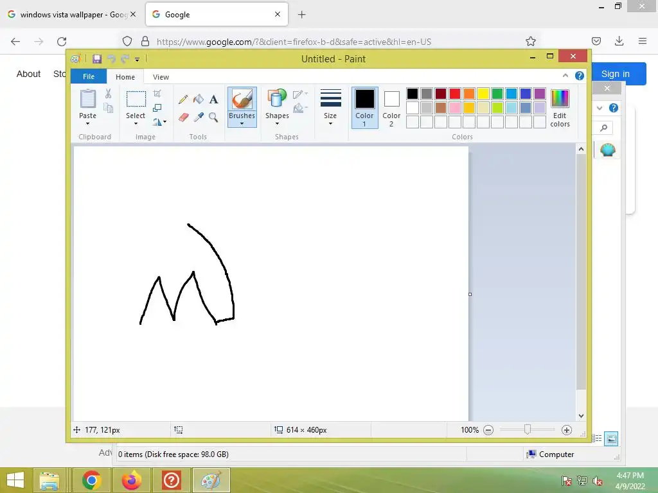The height and width of the screenshot is (493, 658).
Task: Click the zoom out minus button
Action: [488, 430]
